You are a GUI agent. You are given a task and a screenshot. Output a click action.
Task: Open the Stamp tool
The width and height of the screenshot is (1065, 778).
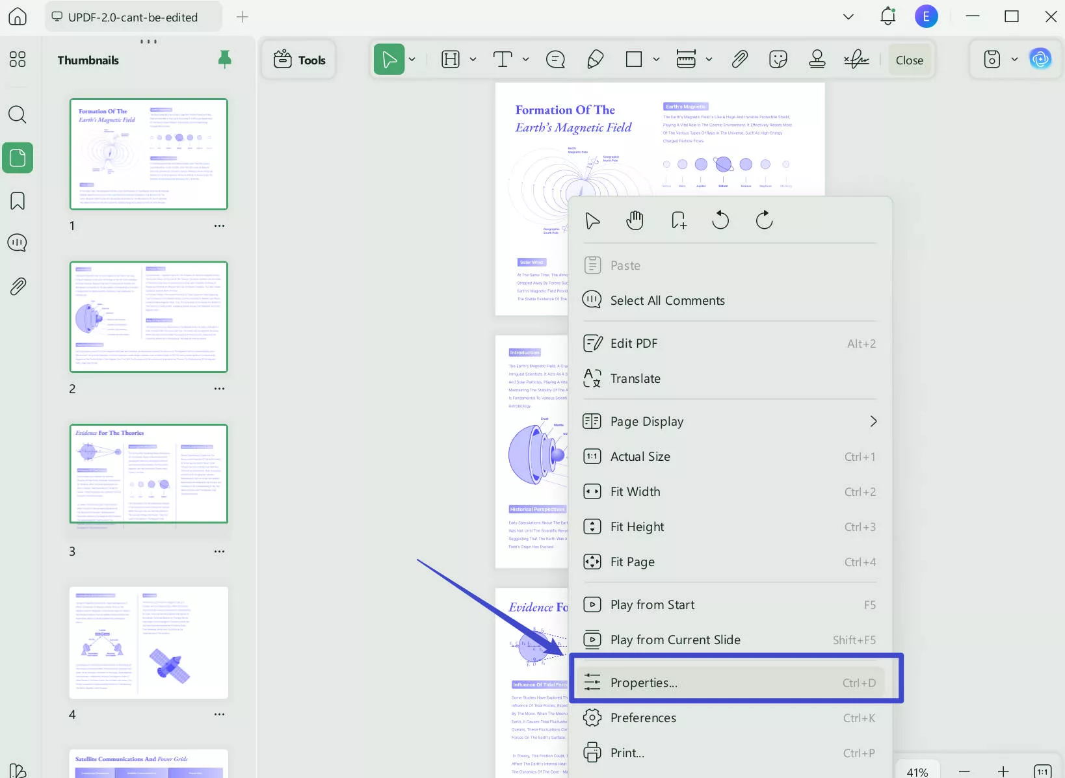coord(817,59)
